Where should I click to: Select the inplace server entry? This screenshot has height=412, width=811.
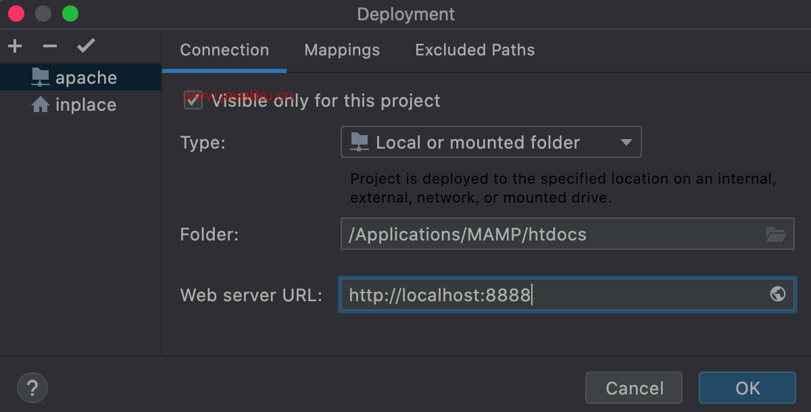pyautogui.click(x=80, y=105)
